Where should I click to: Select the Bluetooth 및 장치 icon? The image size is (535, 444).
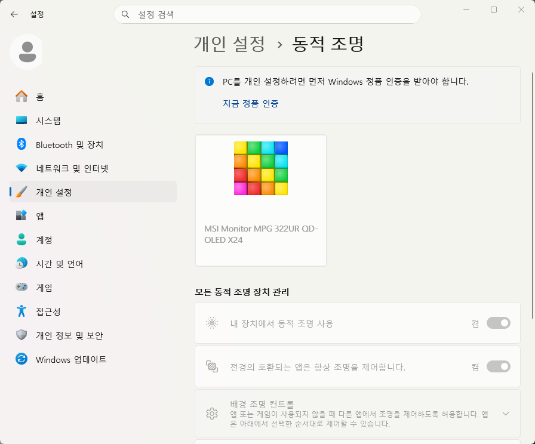21,144
